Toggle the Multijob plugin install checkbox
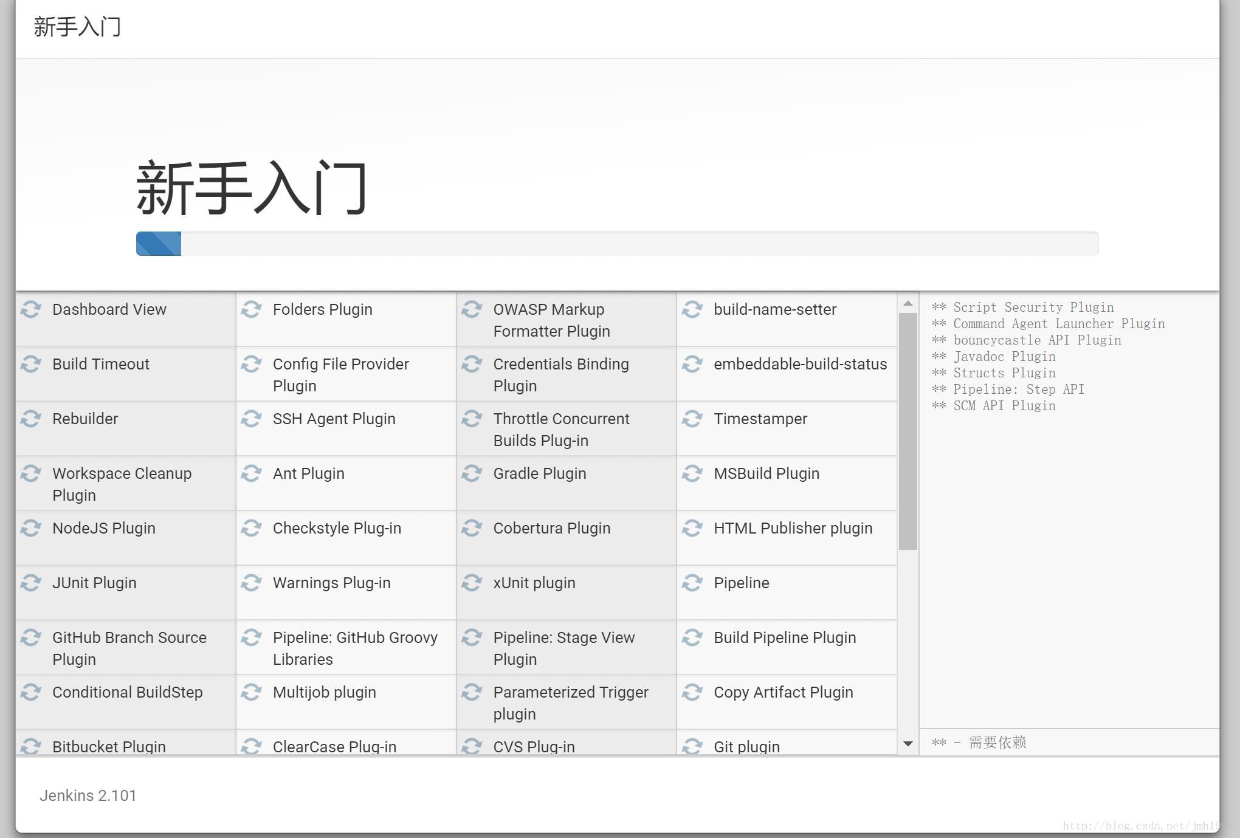Screen dimensions: 1240x838 tap(250, 692)
